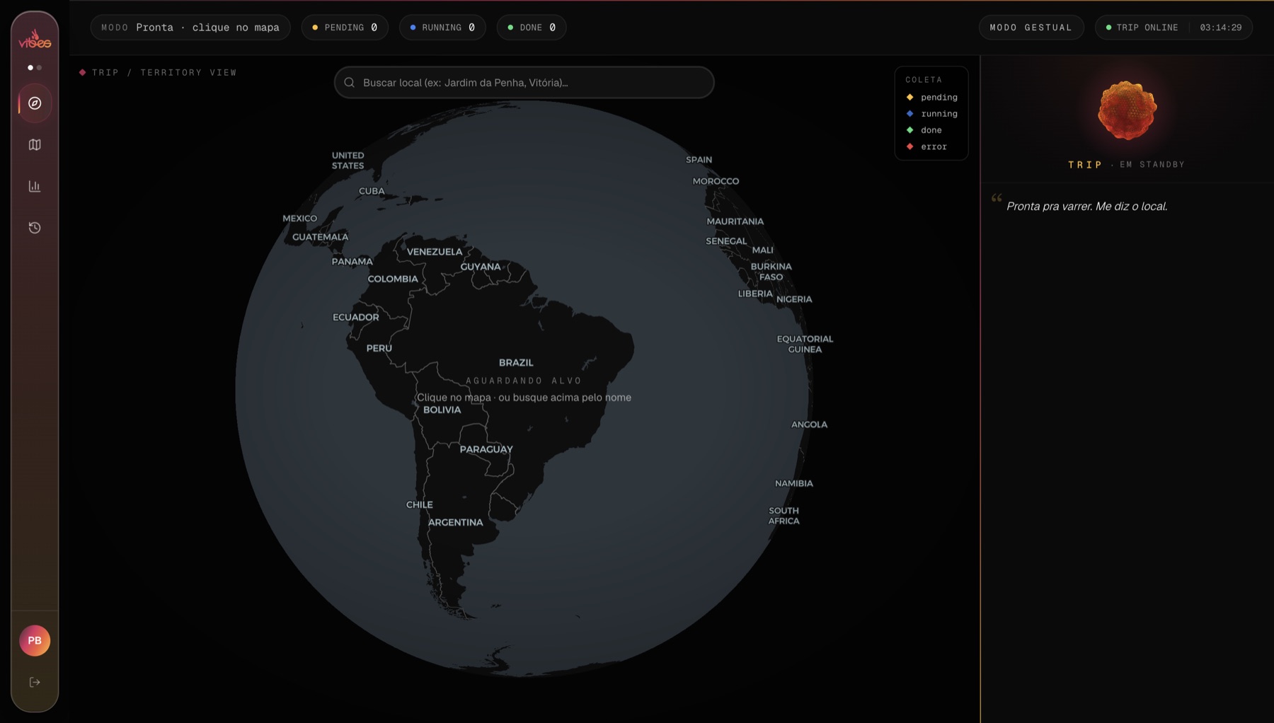The image size is (1274, 723).
Task: Select Guyana label on the map
Action: click(481, 267)
